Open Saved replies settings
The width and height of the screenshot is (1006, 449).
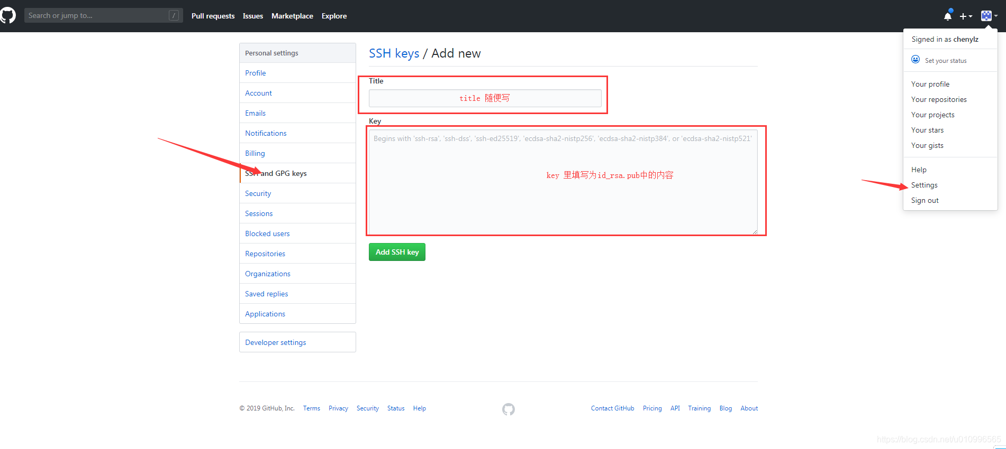tap(297, 294)
